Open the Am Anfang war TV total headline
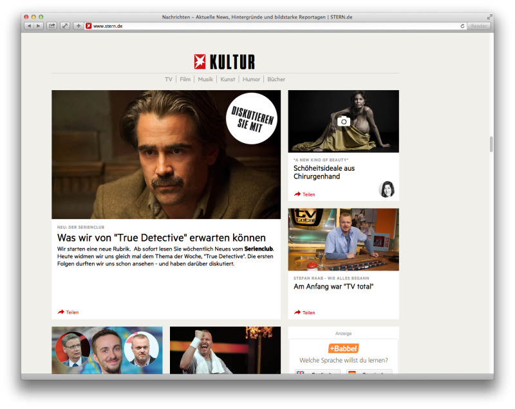 (333, 287)
